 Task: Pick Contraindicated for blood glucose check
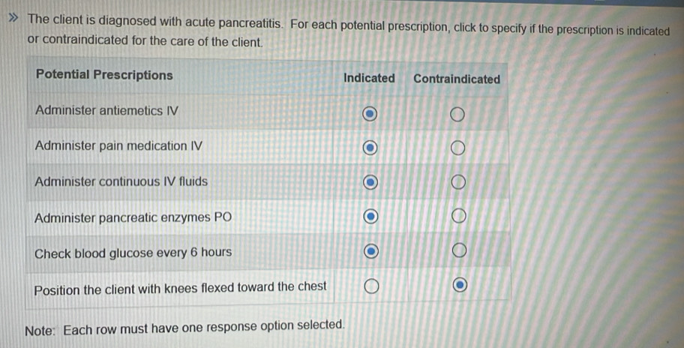(x=459, y=250)
